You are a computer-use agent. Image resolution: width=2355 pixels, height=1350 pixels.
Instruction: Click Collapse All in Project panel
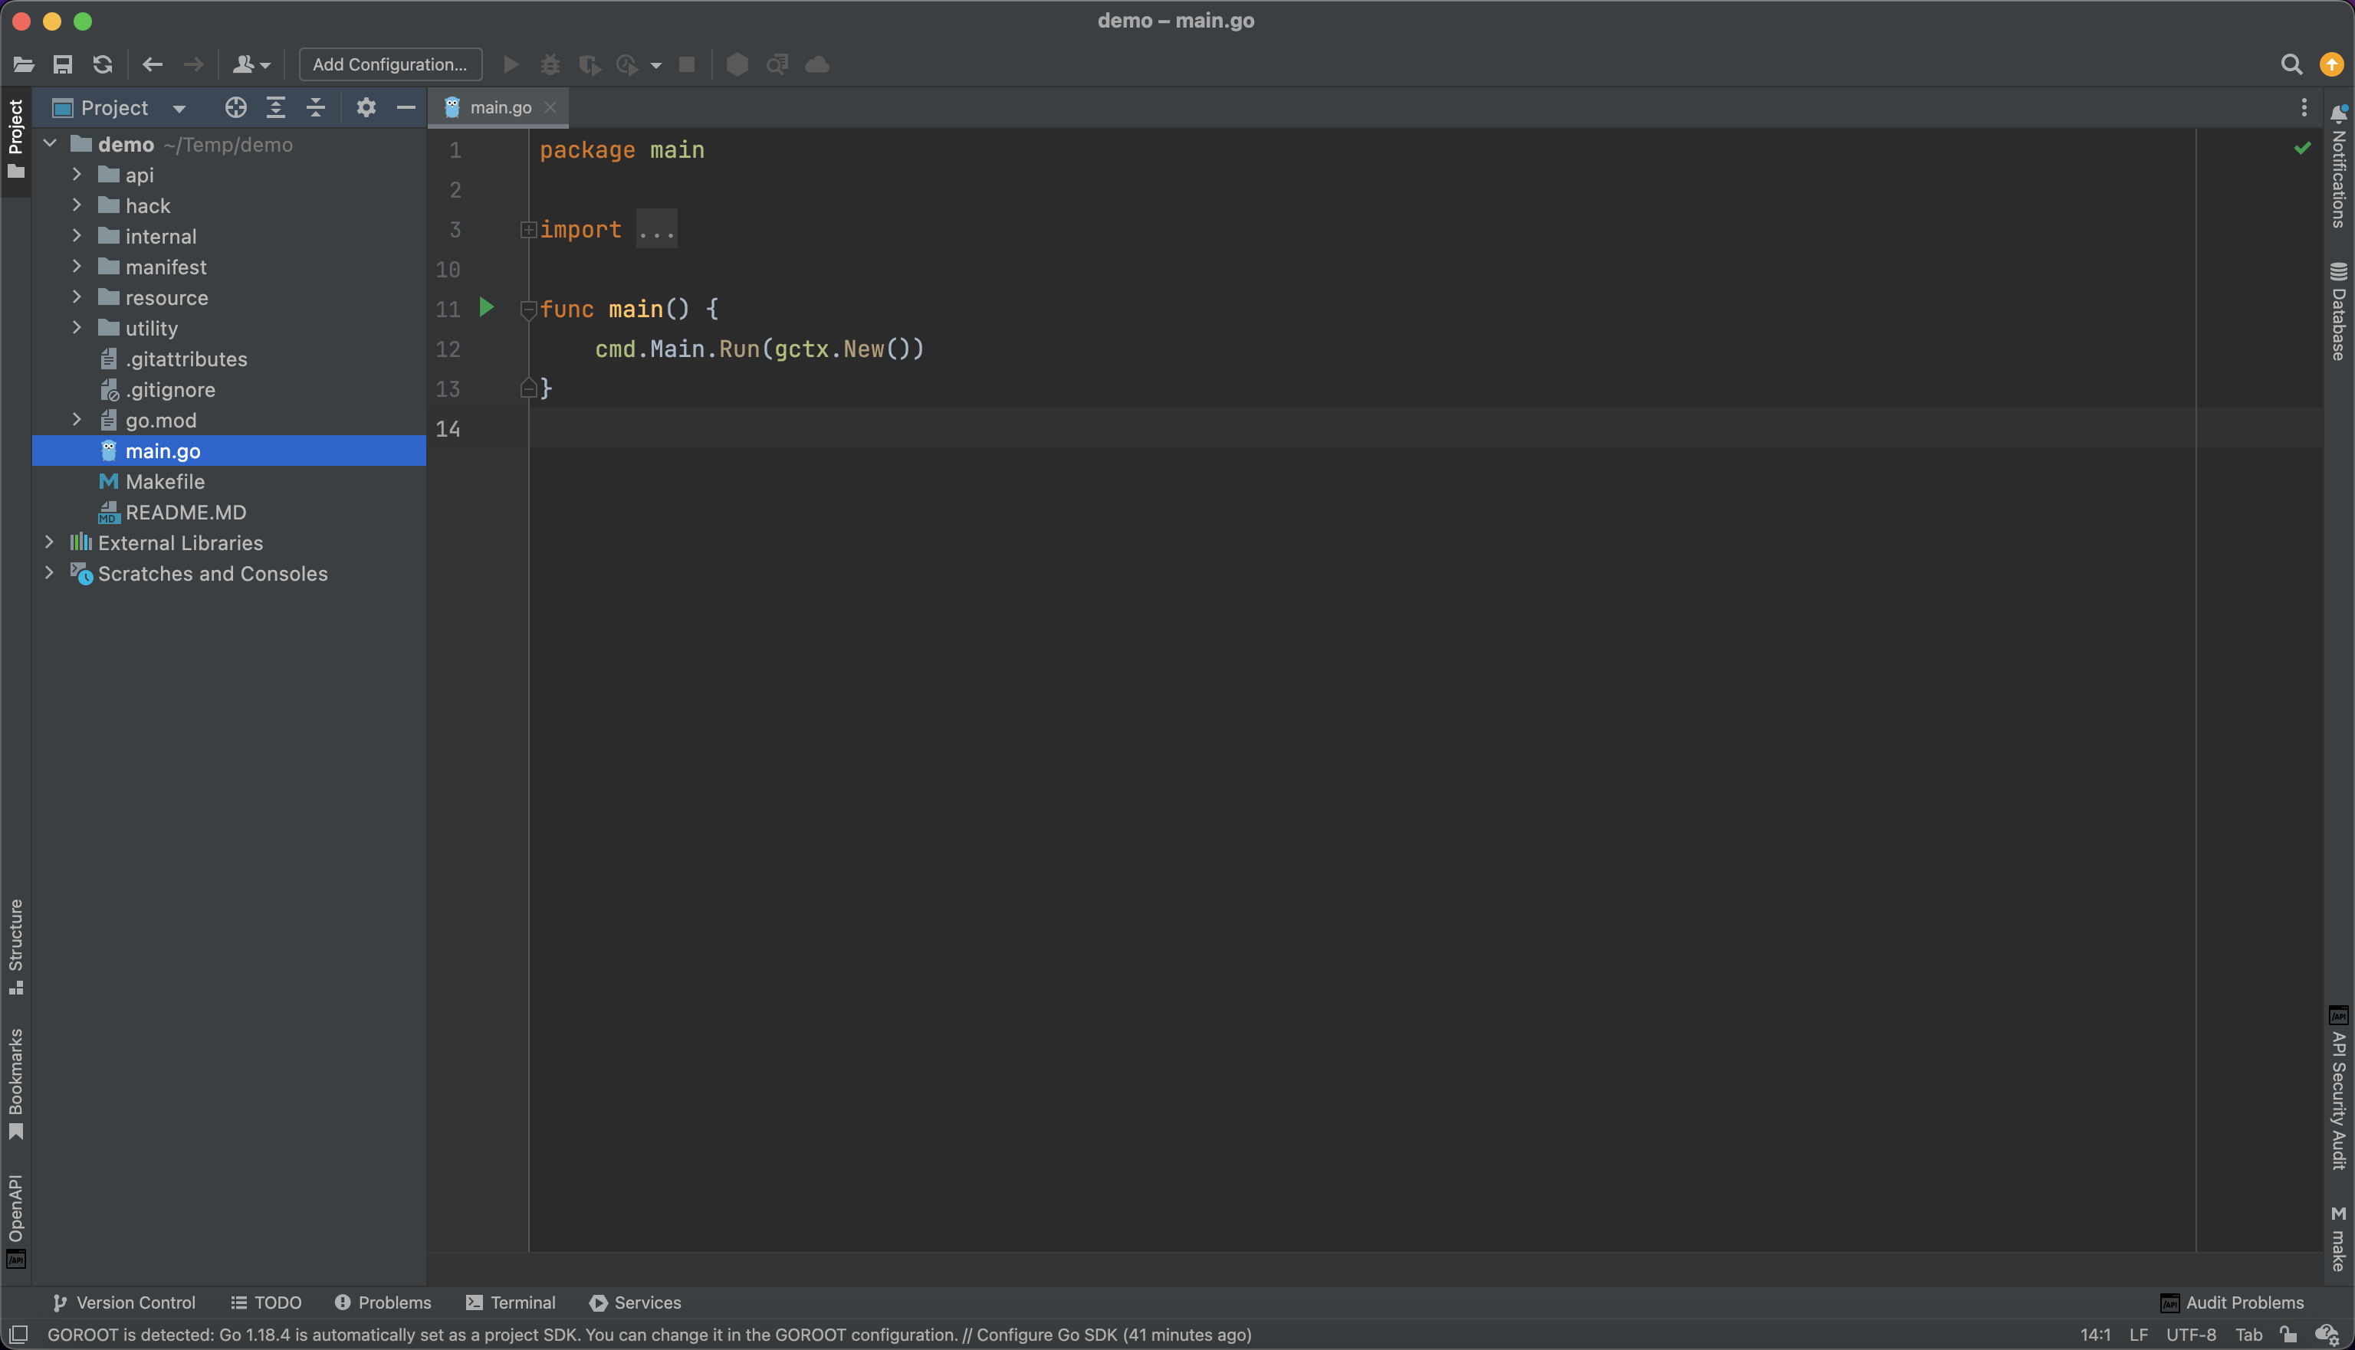coord(315,107)
